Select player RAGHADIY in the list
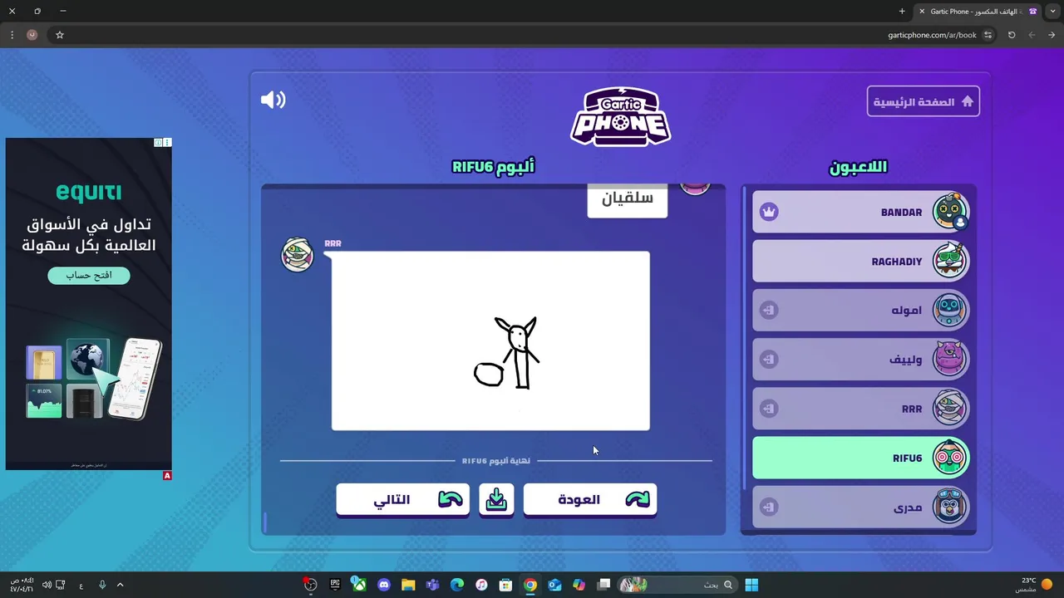Screen dimensions: 1064x598 [x=860, y=261]
